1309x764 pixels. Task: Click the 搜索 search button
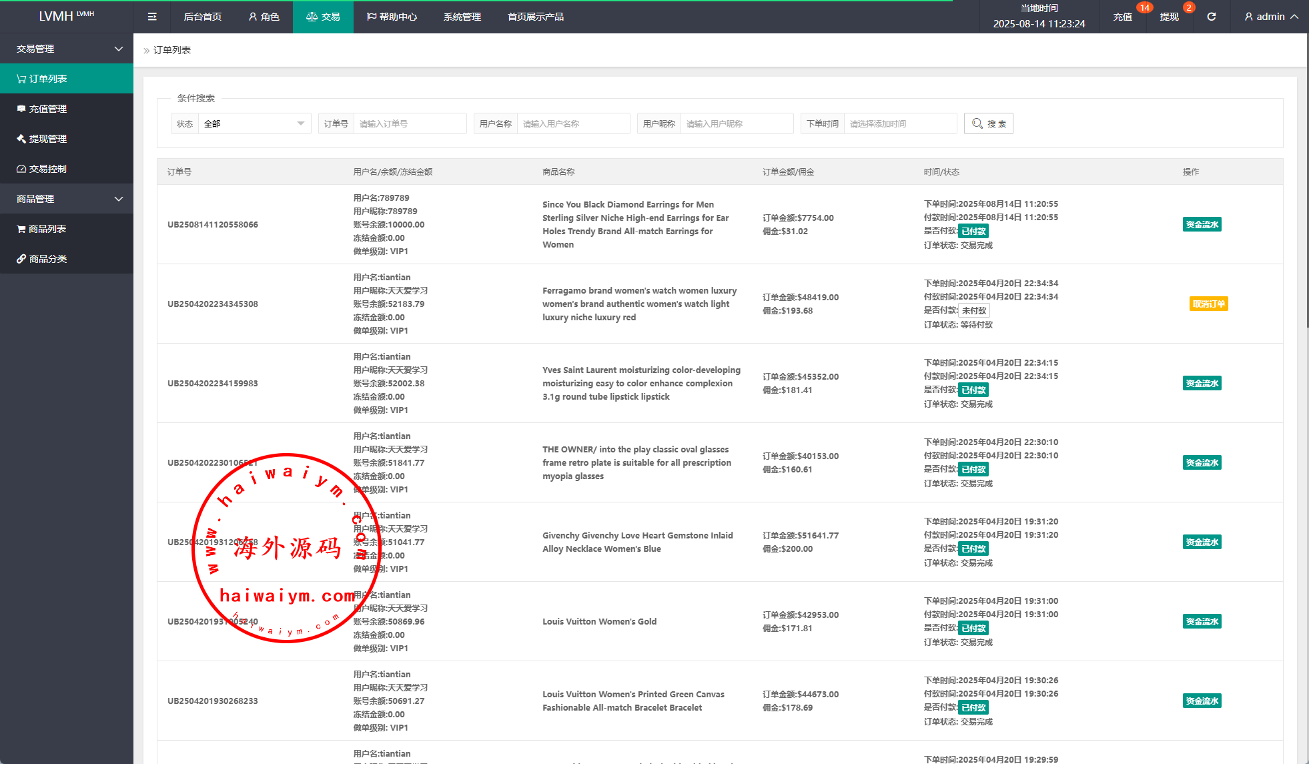(x=988, y=123)
